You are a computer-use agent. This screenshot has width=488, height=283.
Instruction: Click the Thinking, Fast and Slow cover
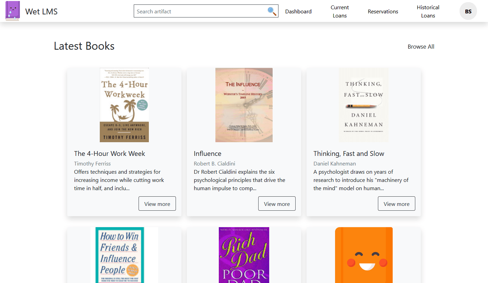tap(364, 105)
